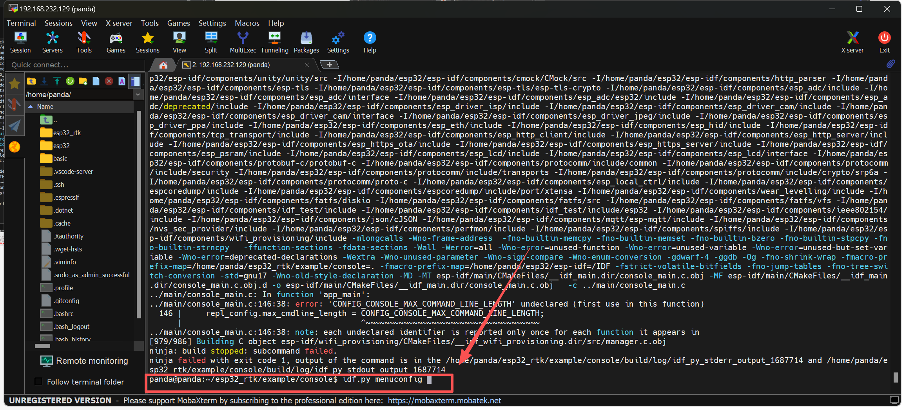Open the Macros menu
The width and height of the screenshot is (905, 410).
pyautogui.click(x=247, y=23)
